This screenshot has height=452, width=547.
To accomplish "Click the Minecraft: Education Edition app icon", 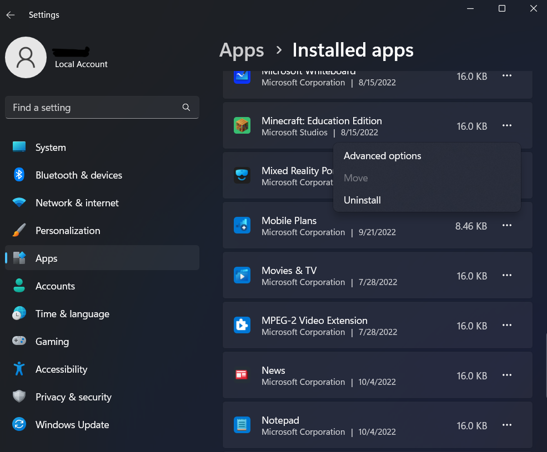I will [242, 126].
